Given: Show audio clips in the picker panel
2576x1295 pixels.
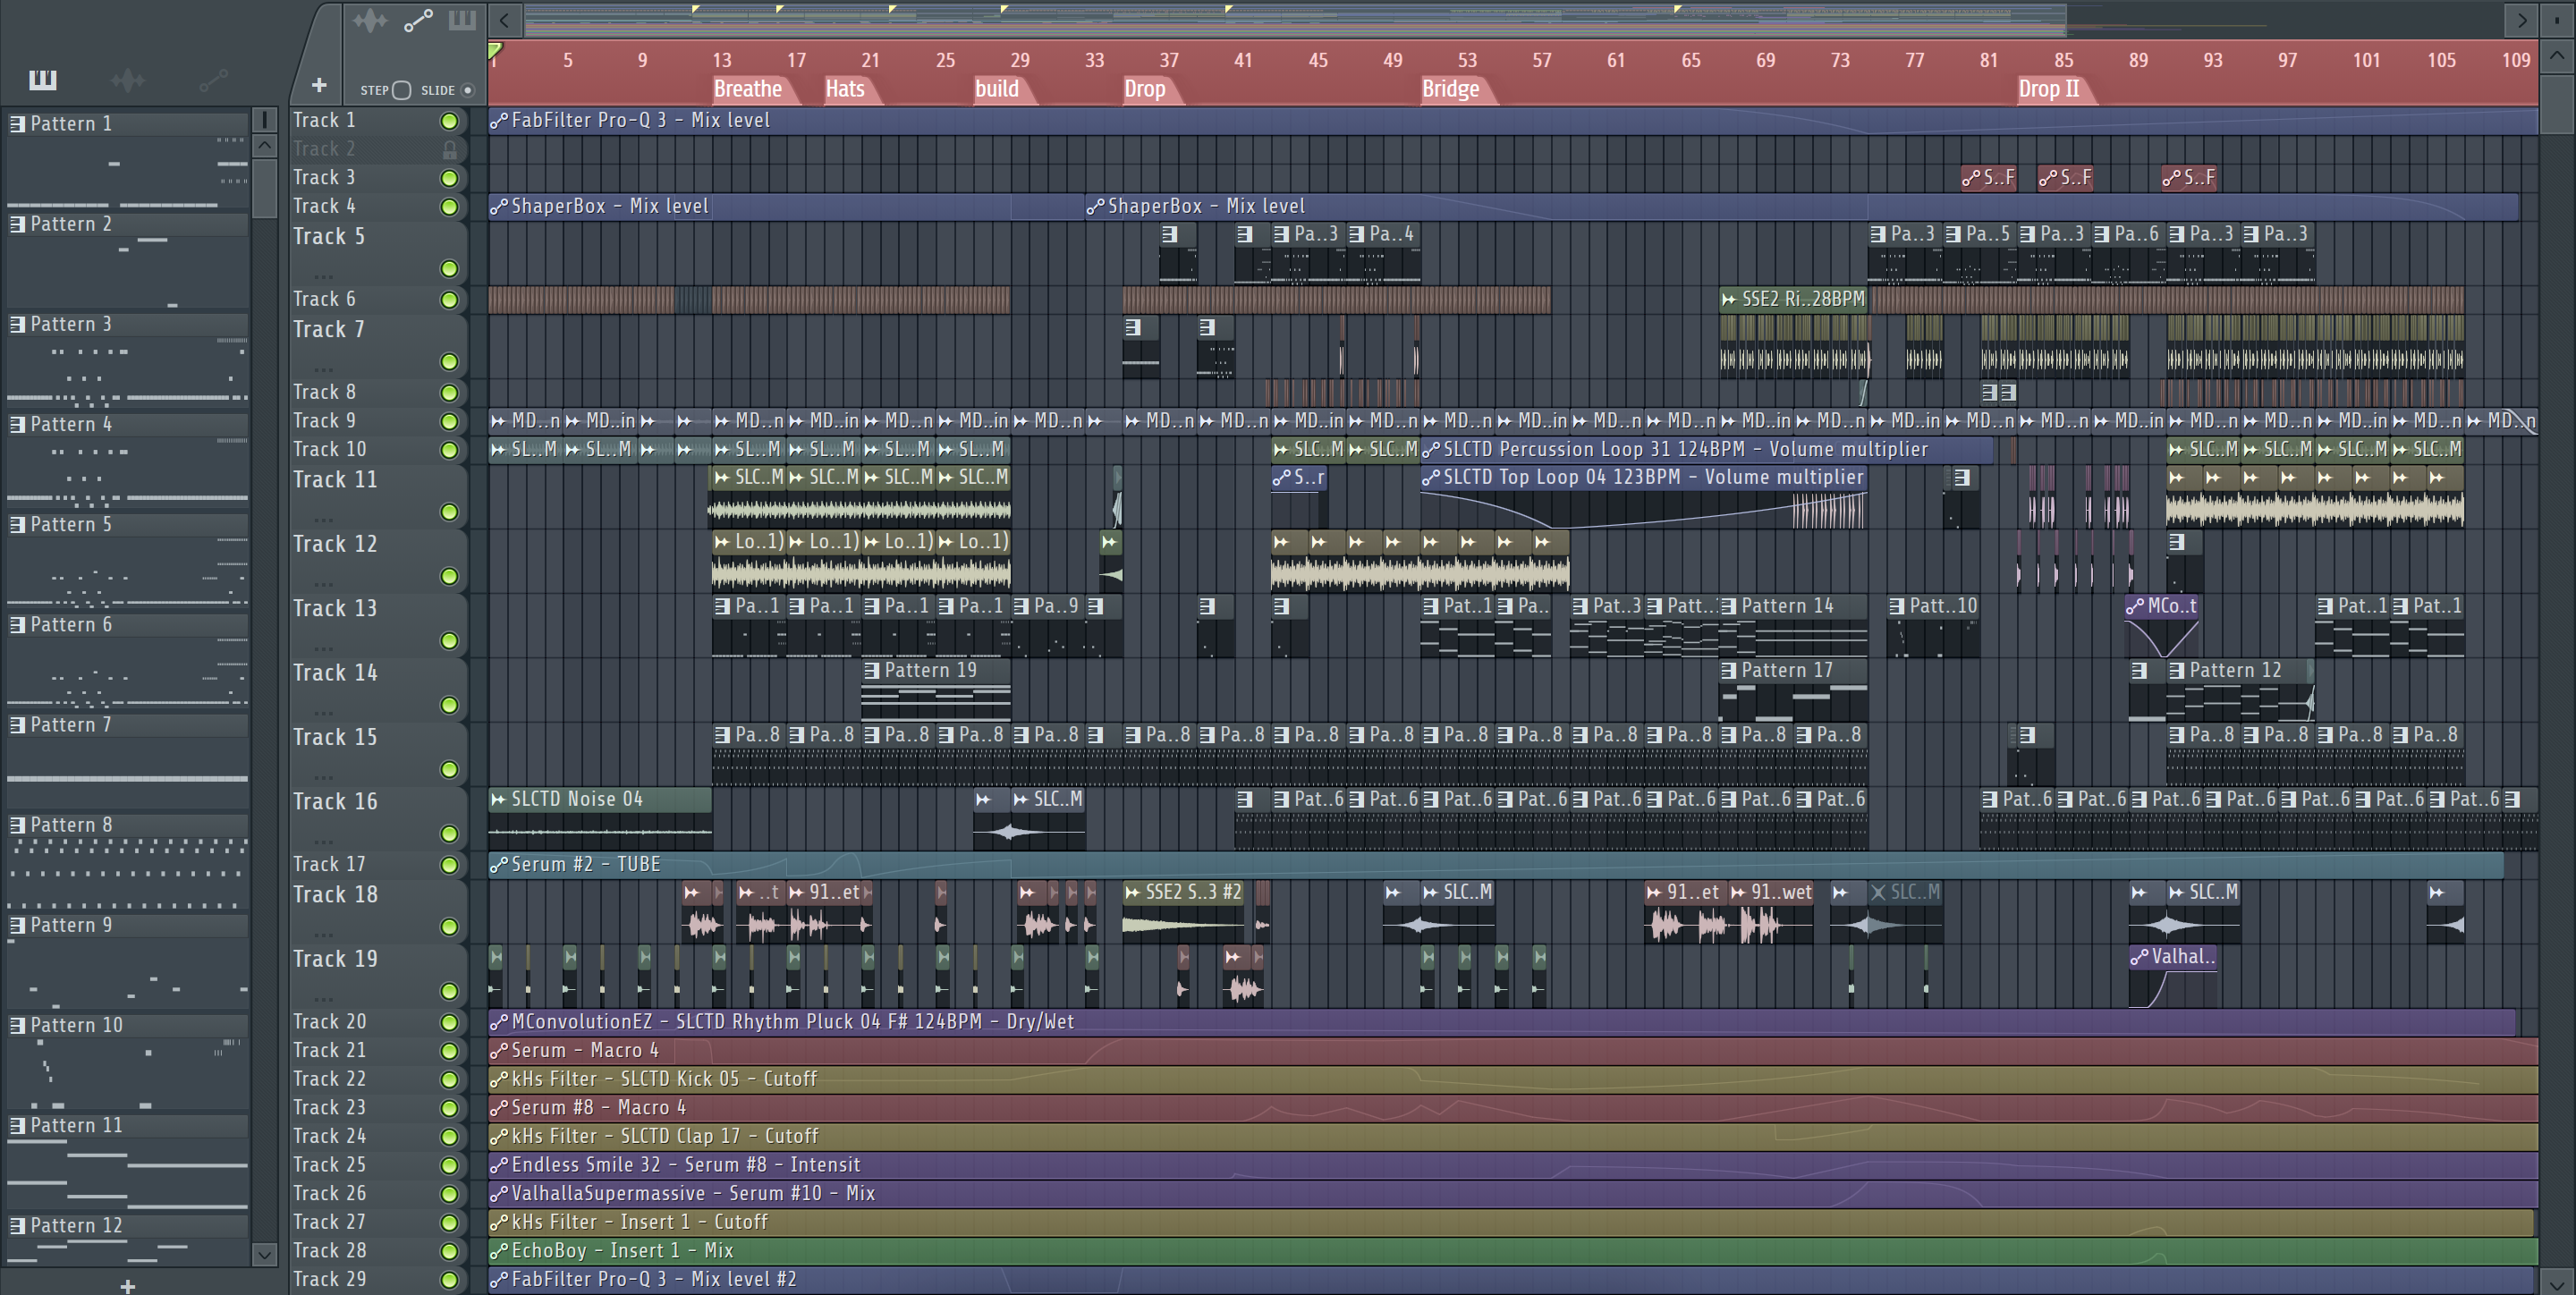Looking at the screenshot, I should [128, 80].
